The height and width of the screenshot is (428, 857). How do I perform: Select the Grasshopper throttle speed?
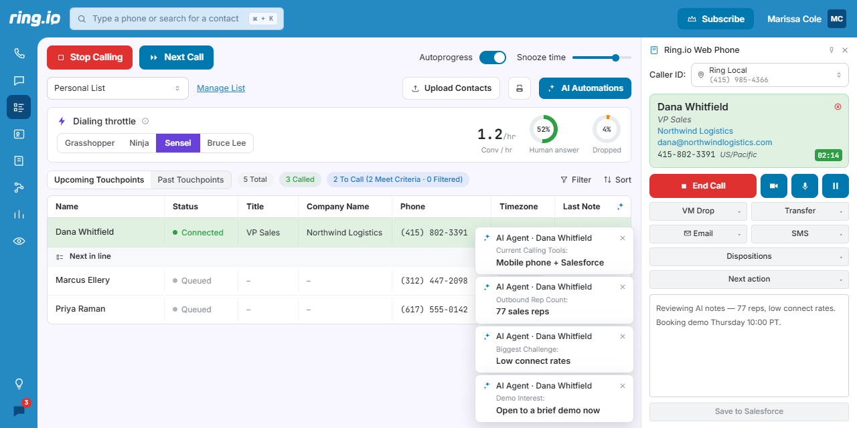click(90, 143)
